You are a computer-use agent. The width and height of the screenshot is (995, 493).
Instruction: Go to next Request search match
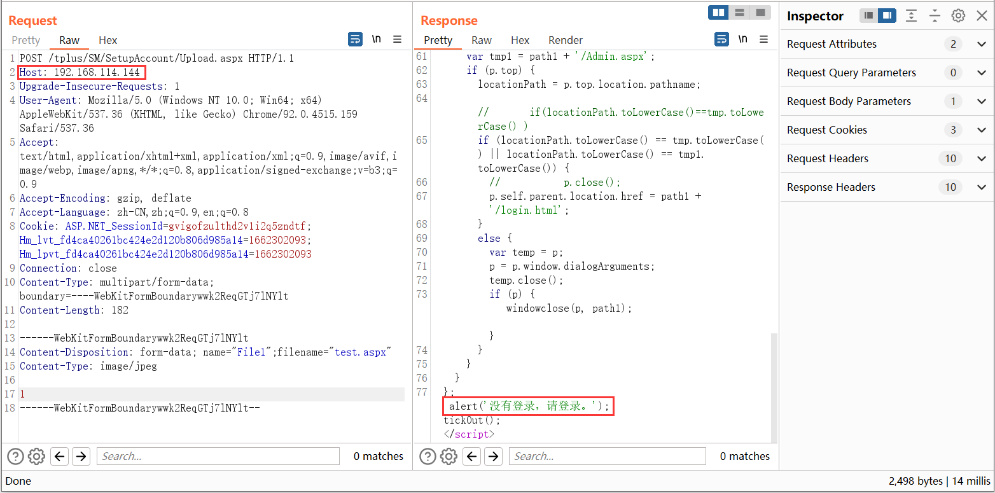(x=81, y=456)
